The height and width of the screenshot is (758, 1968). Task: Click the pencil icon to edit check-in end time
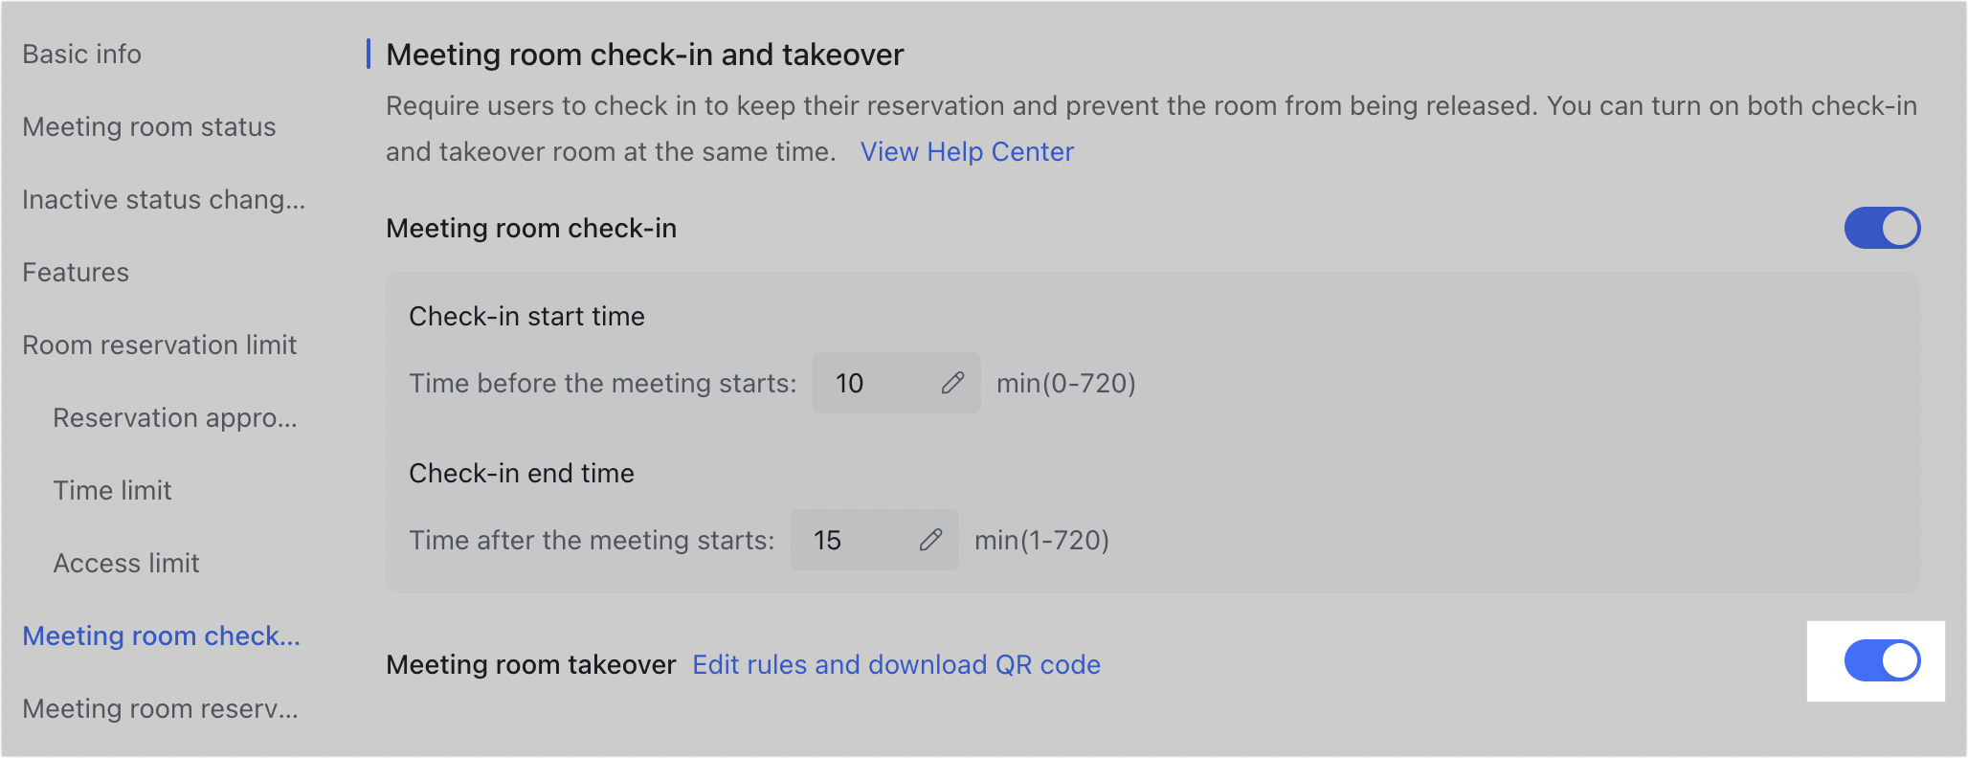[930, 540]
